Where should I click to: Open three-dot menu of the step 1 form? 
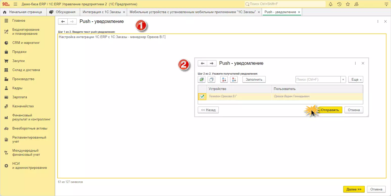click(x=378, y=22)
